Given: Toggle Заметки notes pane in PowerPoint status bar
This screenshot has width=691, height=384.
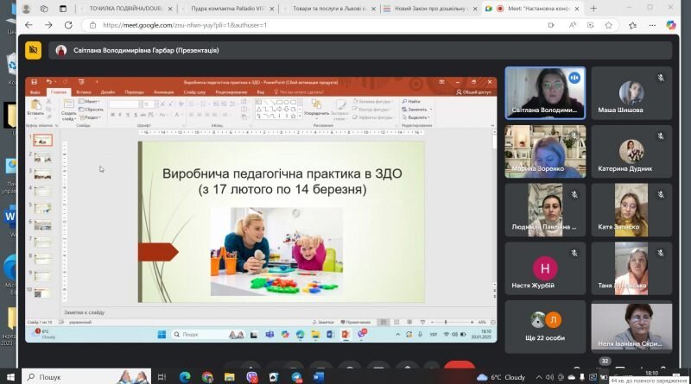Looking at the screenshot, I should coord(323,323).
